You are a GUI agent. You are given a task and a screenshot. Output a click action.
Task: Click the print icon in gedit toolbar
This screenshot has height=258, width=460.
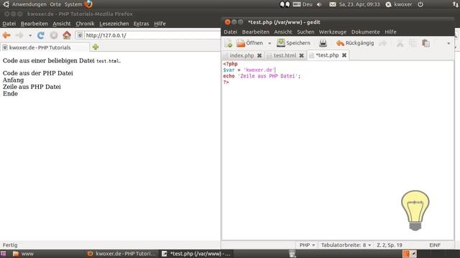323,43
